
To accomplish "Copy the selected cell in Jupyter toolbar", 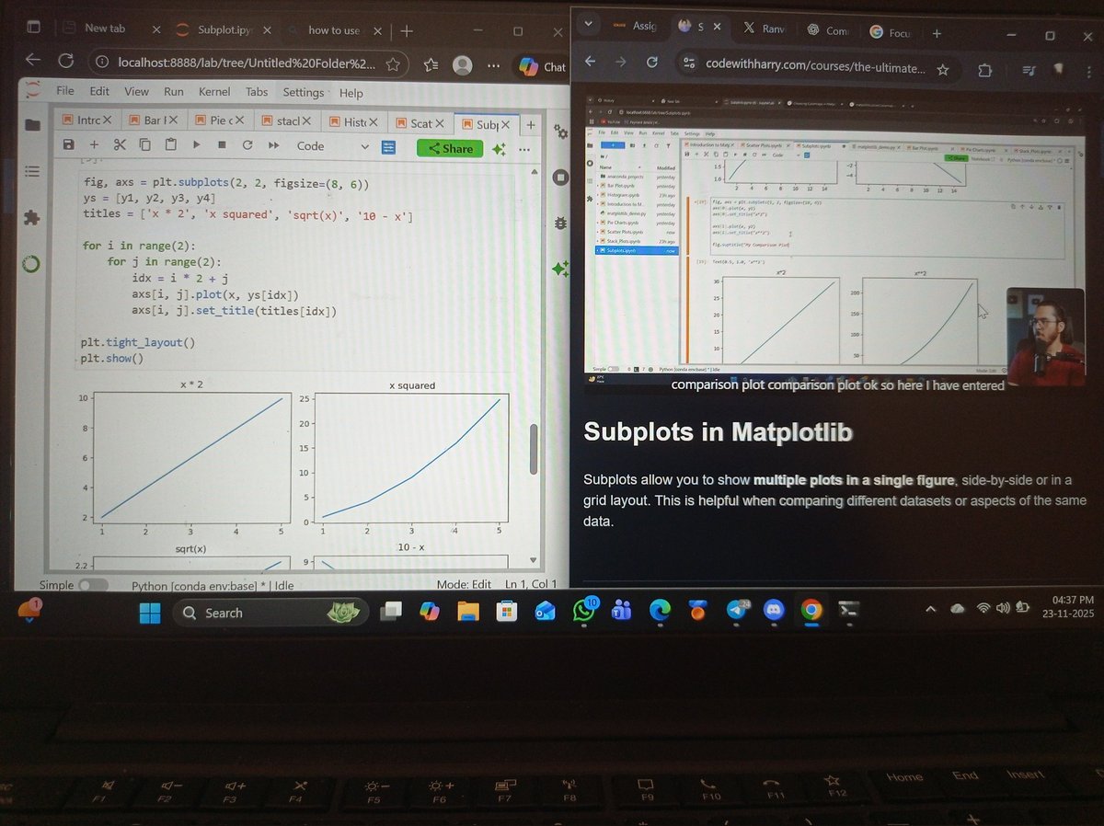I will pyautogui.click(x=145, y=144).
